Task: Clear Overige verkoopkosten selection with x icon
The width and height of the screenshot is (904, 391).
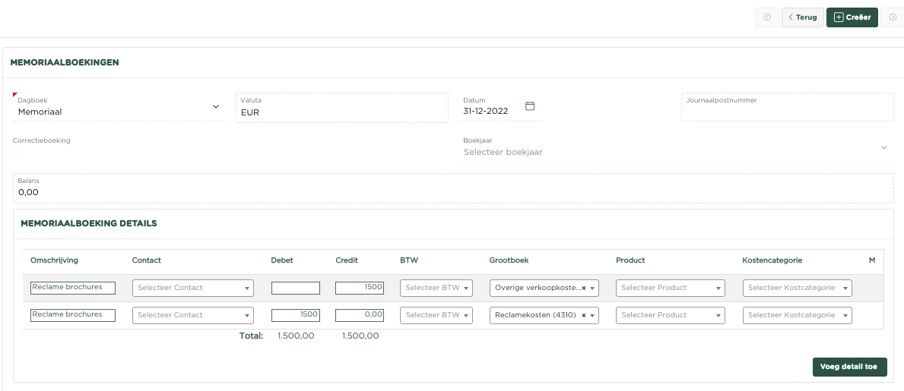Action: coord(584,289)
